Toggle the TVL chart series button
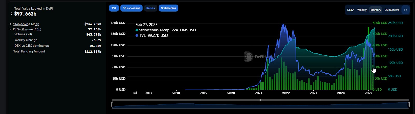Screen dimensions: 415x114 pyautogui.click(x=114, y=8)
